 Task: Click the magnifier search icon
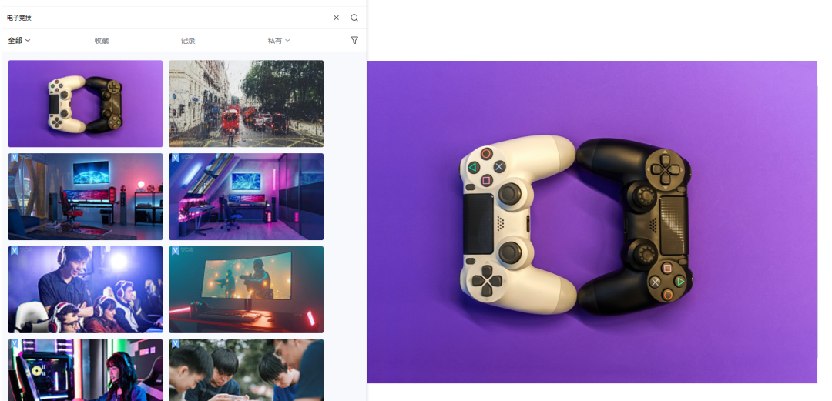[354, 18]
